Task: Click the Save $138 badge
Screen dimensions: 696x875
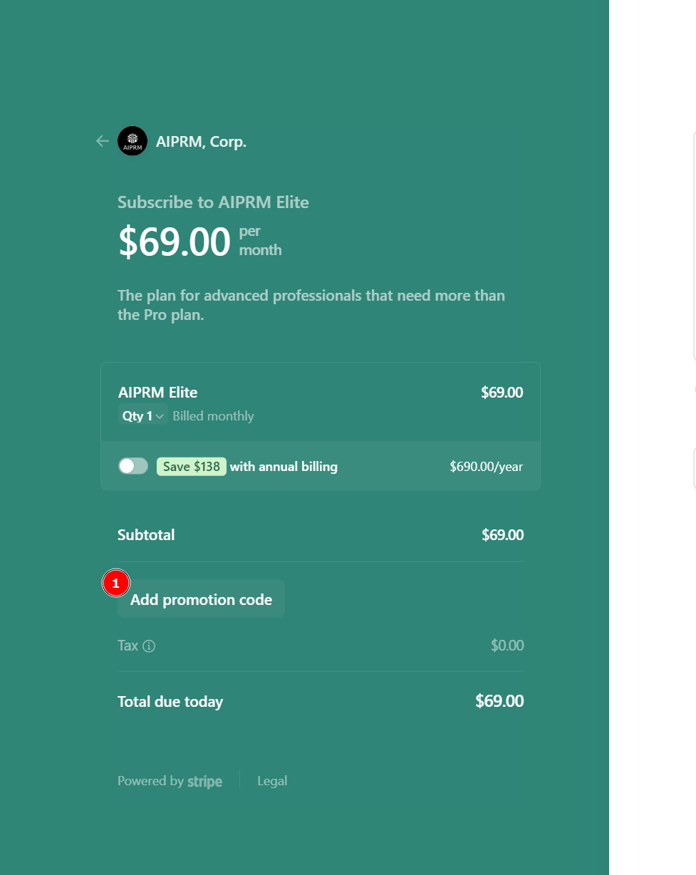Action: (x=191, y=467)
